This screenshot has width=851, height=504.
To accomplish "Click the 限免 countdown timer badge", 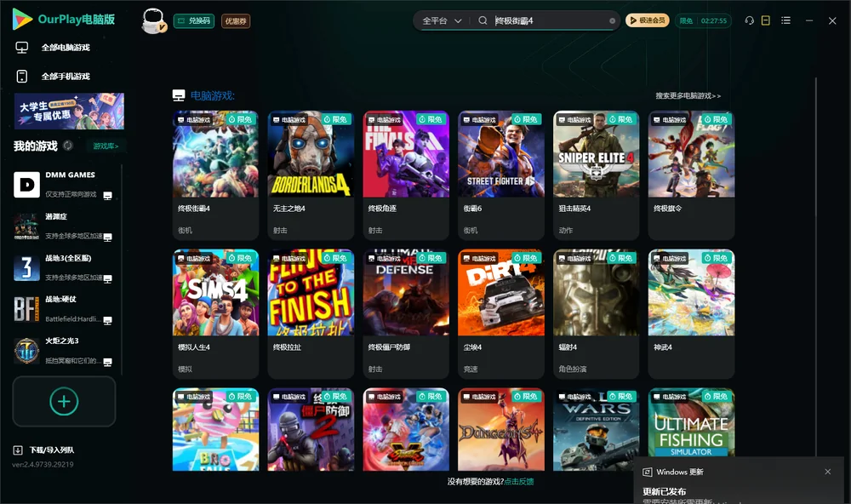I will tap(704, 20).
